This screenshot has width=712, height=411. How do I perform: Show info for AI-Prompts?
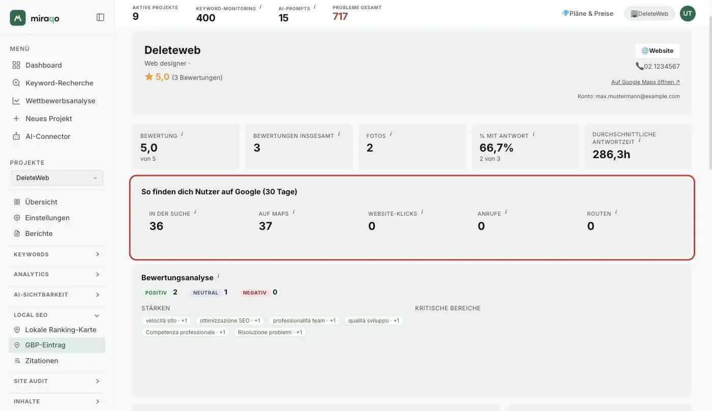click(314, 7)
